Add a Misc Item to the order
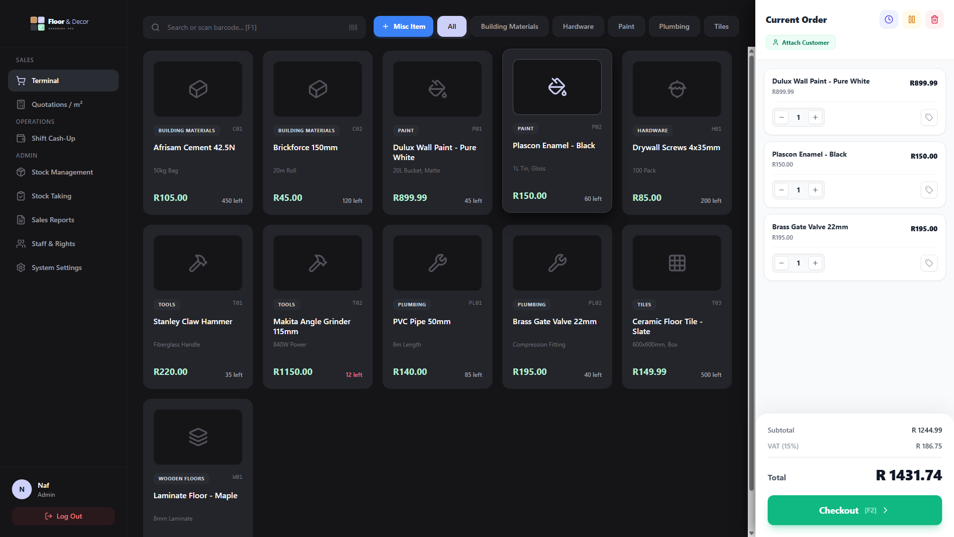This screenshot has height=537, width=954. pos(403,26)
